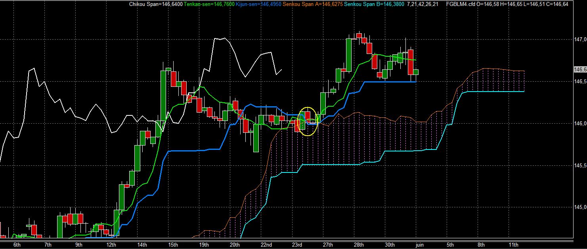Select the 14th date label on the time axis
The height and width of the screenshot is (249, 587).
142,245
